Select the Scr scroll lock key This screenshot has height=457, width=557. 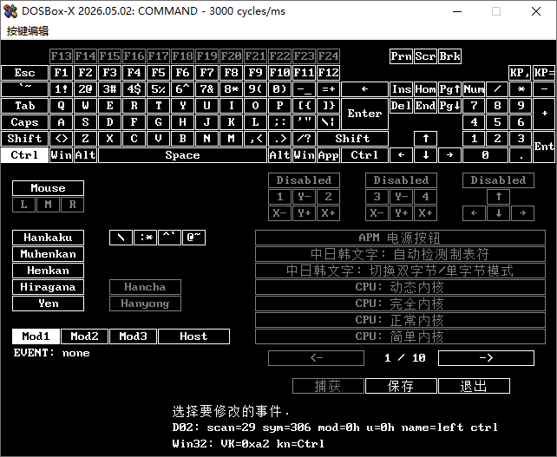tap(426, 56)
